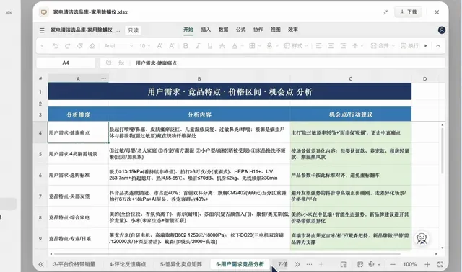Select cell 用户需求-健康痛点
This screenshot has width=462, height=272.
point(78,132)
